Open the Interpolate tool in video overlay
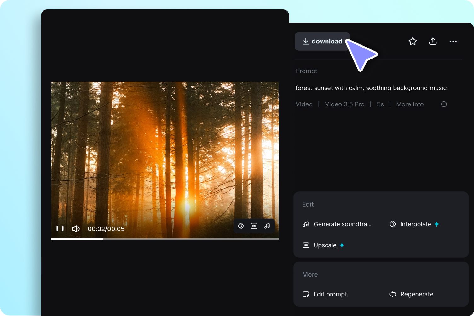The image size is (474, 316). [x=241, y=226]
